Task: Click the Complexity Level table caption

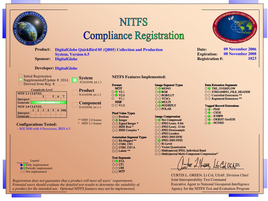Action: click(x=42, y=90)
